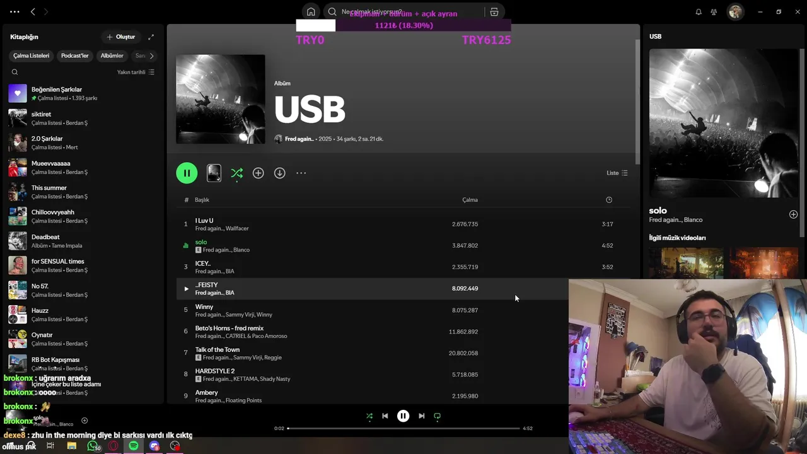This screenshot has height=454, width=807.
Task: Click the USB album cover image
Action: pos(221,99)
